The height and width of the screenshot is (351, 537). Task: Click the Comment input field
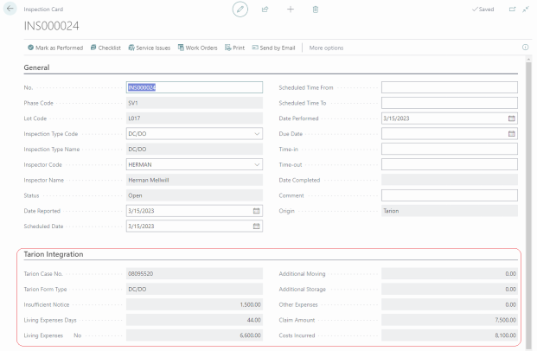pos(450,195)
